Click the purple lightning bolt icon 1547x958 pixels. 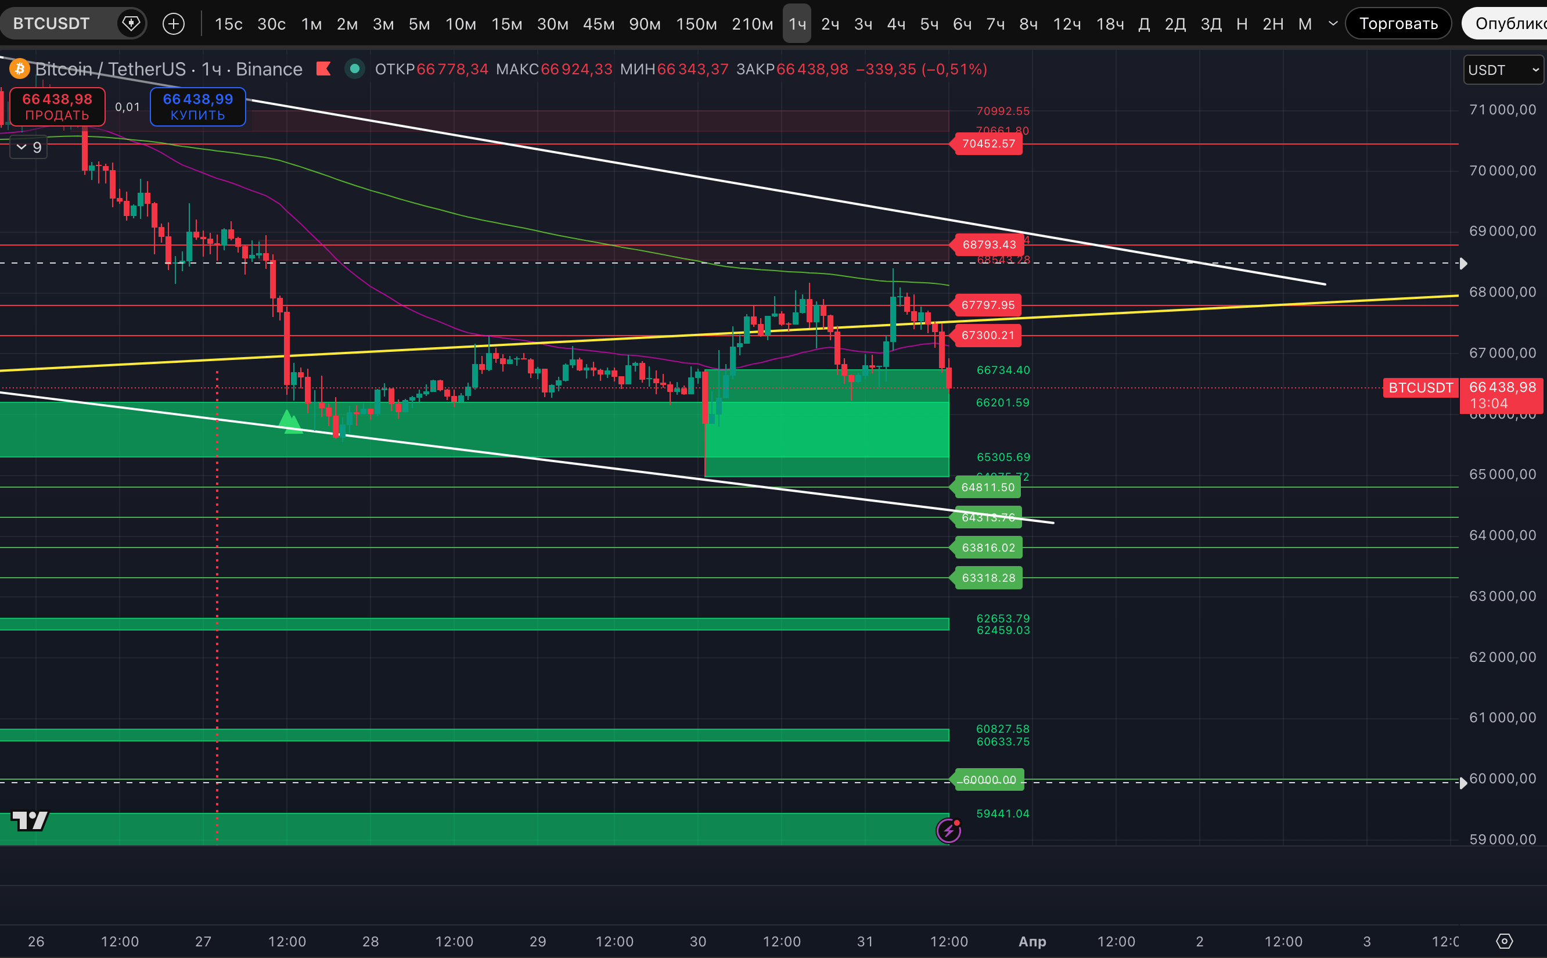coord(948,830)
